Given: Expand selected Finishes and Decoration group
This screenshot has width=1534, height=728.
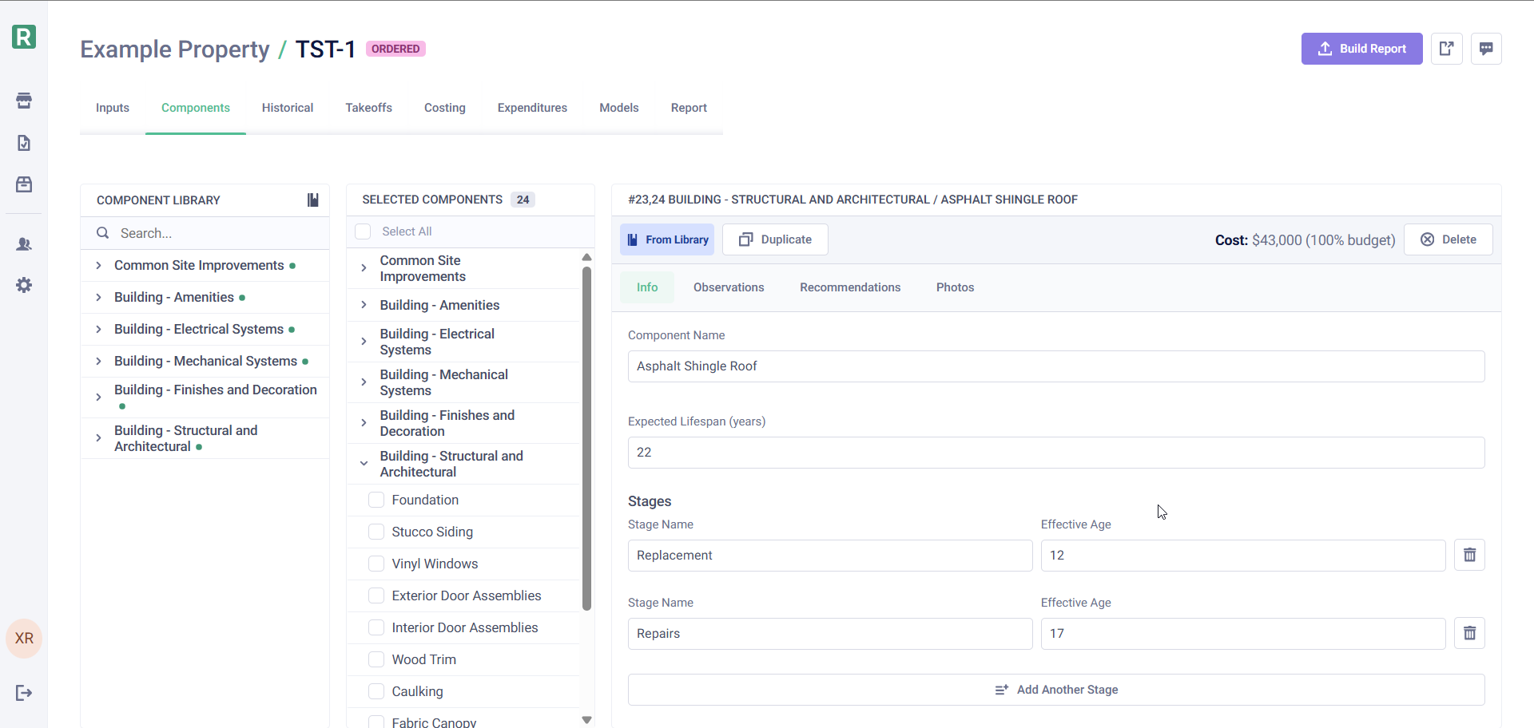Looking at the screenshot, I should (x=364, y=423).
